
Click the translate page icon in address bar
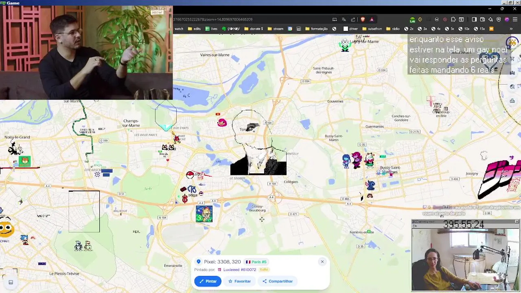click(344, 19)
